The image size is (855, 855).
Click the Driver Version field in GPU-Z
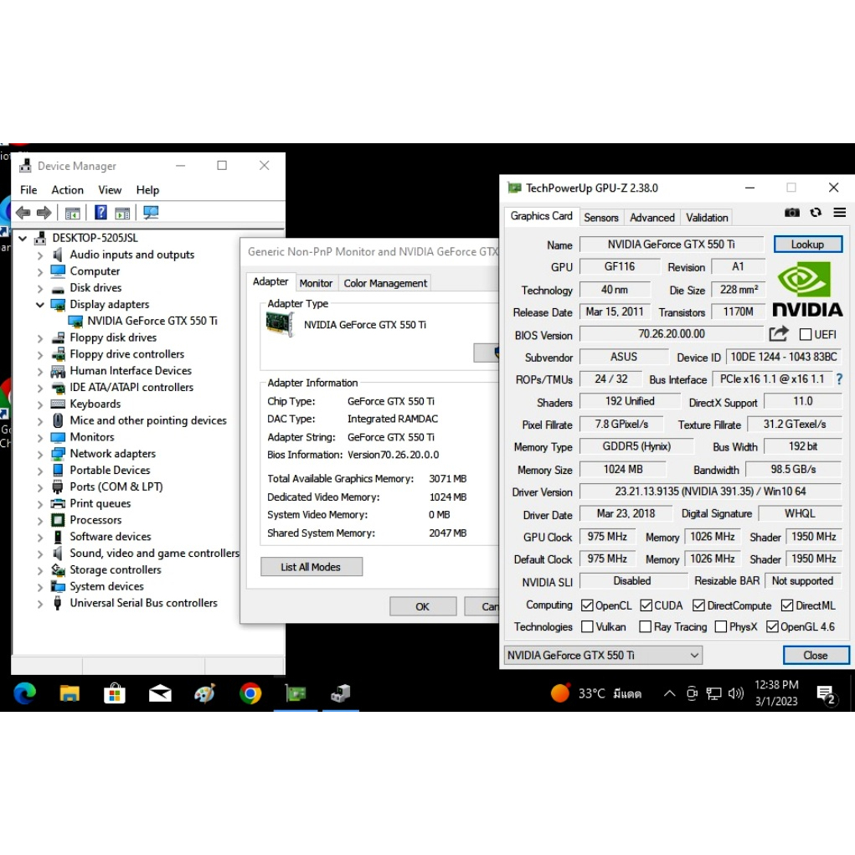[710, 492]
